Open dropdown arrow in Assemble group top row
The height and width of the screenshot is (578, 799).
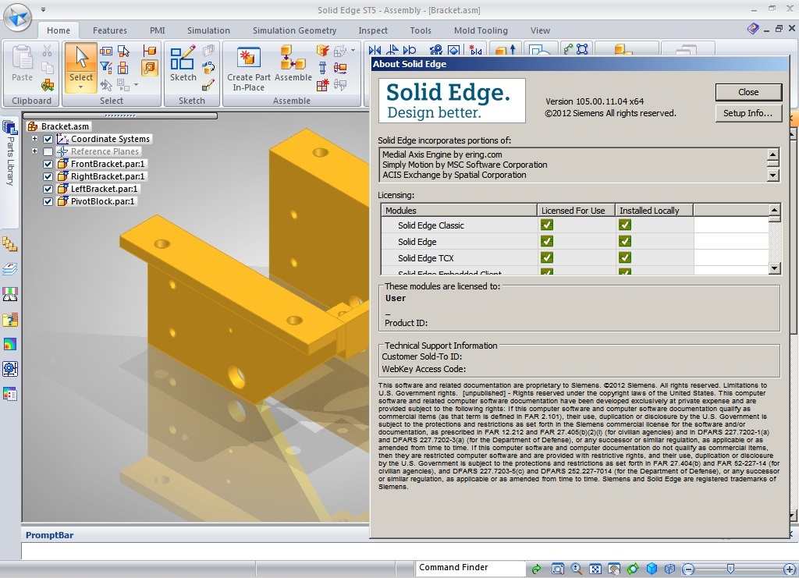pos(353,51)
